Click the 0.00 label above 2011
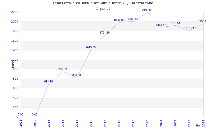 [20, 115]
